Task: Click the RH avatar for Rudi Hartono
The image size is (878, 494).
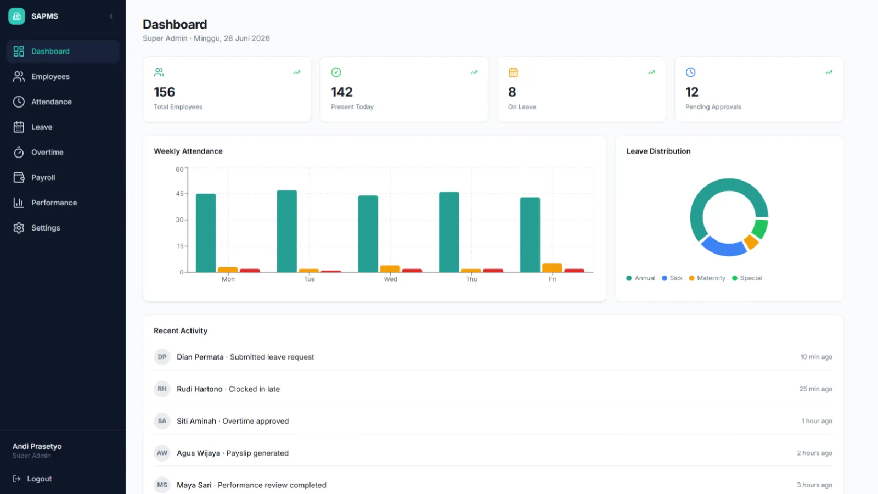Action: pyautogui.click(x=162, y=389)
